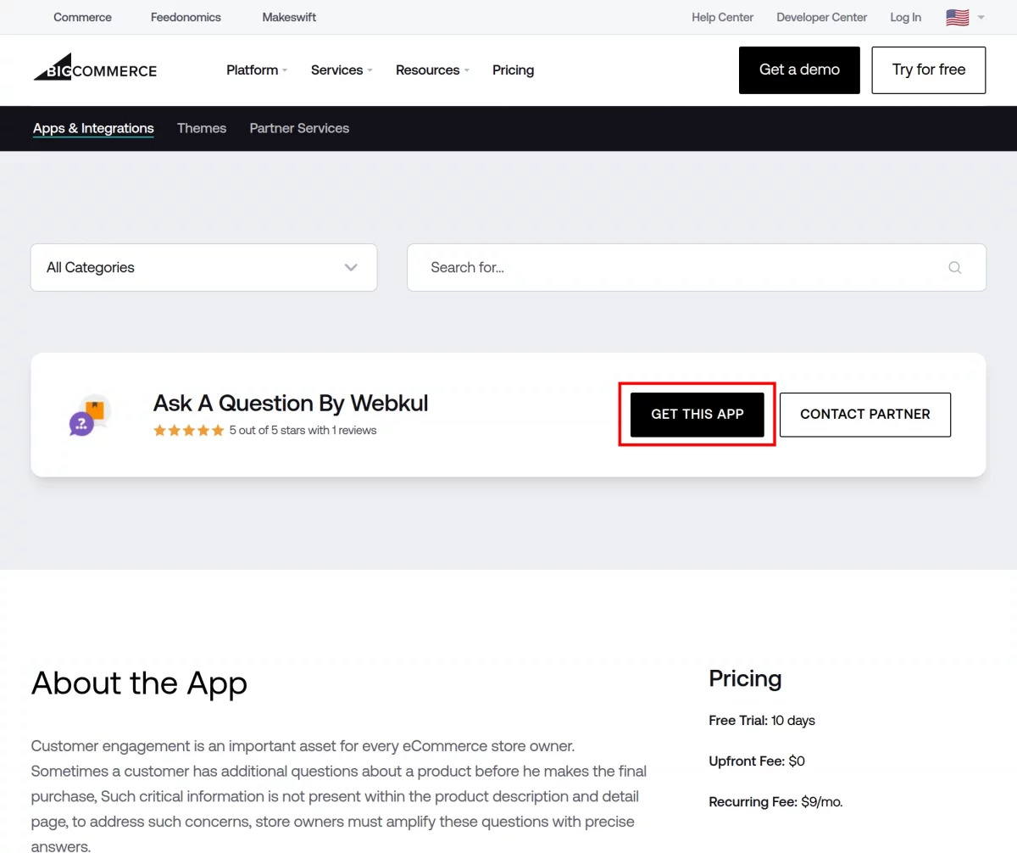Click the About the App heading
The height and width of the screenshot is (853, 1017).
coord(139,683)
